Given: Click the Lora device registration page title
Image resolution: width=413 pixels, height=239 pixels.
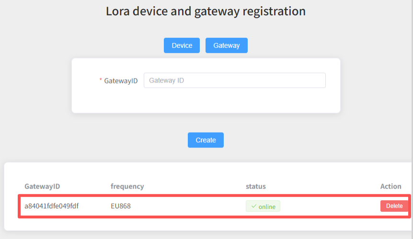Looking at the screenshot, I should 206,11.
